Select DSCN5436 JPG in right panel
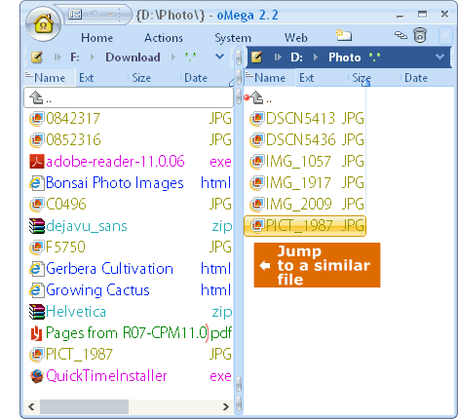 pyautogui.click(x=305, y=139)
